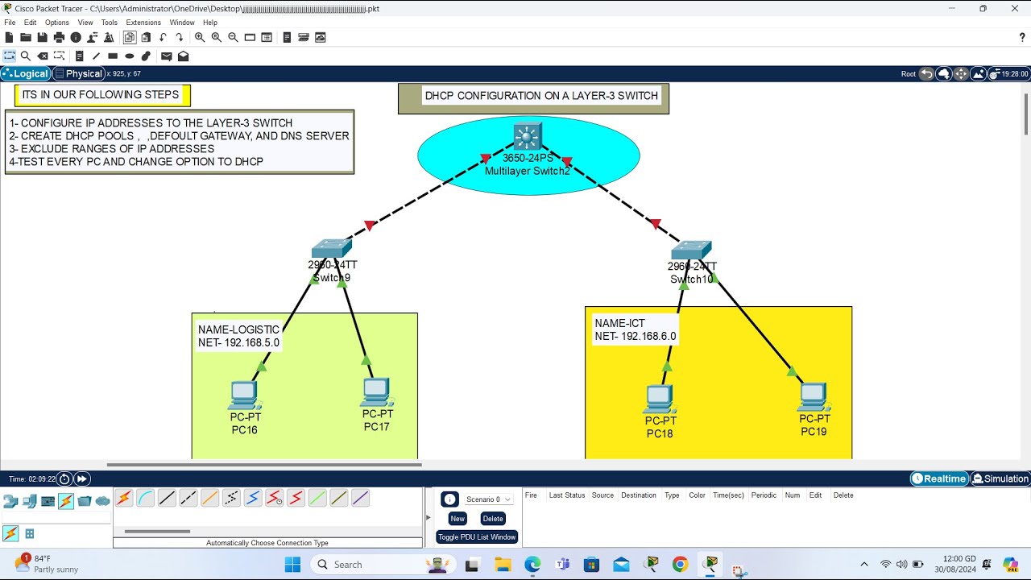
Task: Click the Zoom Reset magnifier icon
Action: pos(217,37)
